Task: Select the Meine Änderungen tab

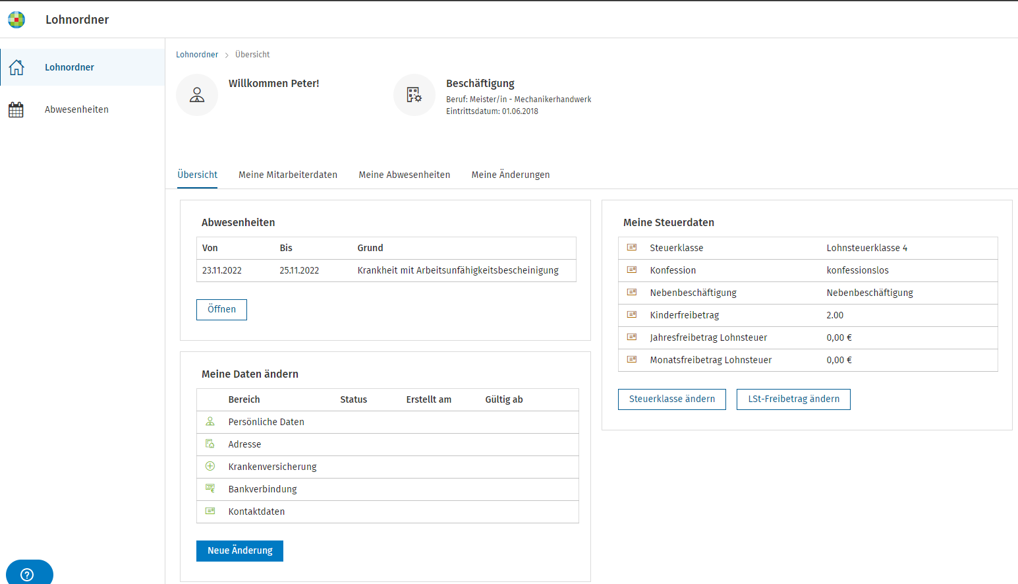Action: click(510, 175)
